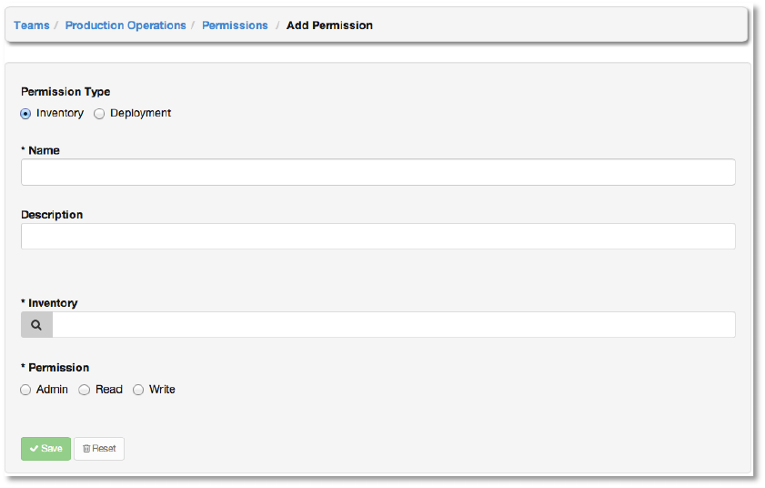
Task: Click into the Description text field
Action: (377, 237)
